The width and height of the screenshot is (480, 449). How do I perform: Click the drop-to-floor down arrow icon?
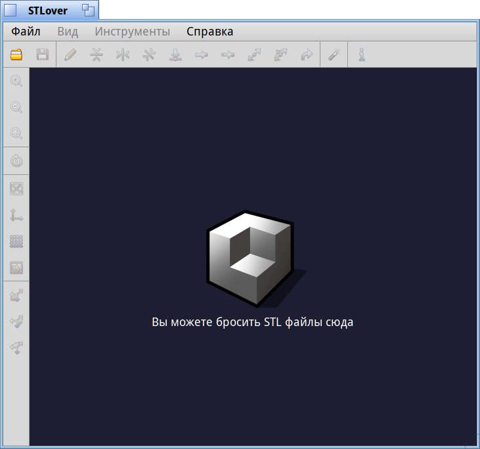(x=175, y=55)
